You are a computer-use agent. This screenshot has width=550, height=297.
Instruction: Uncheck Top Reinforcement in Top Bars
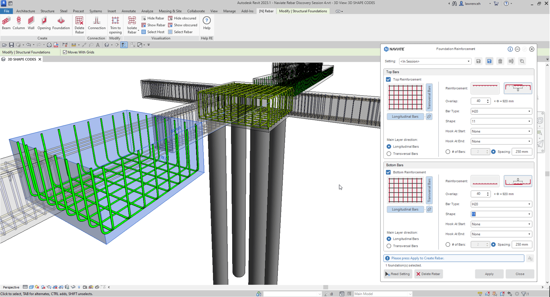pyautogui.click(x=388, y=79)
